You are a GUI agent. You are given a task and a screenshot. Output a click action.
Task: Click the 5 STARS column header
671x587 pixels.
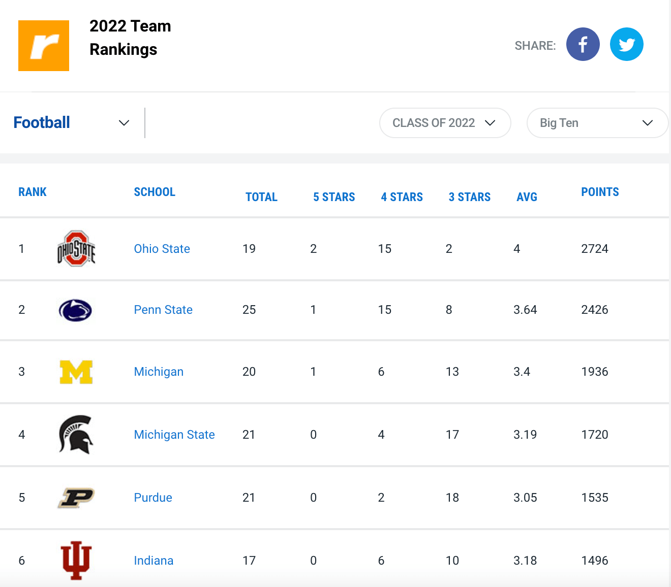point(333,197)
